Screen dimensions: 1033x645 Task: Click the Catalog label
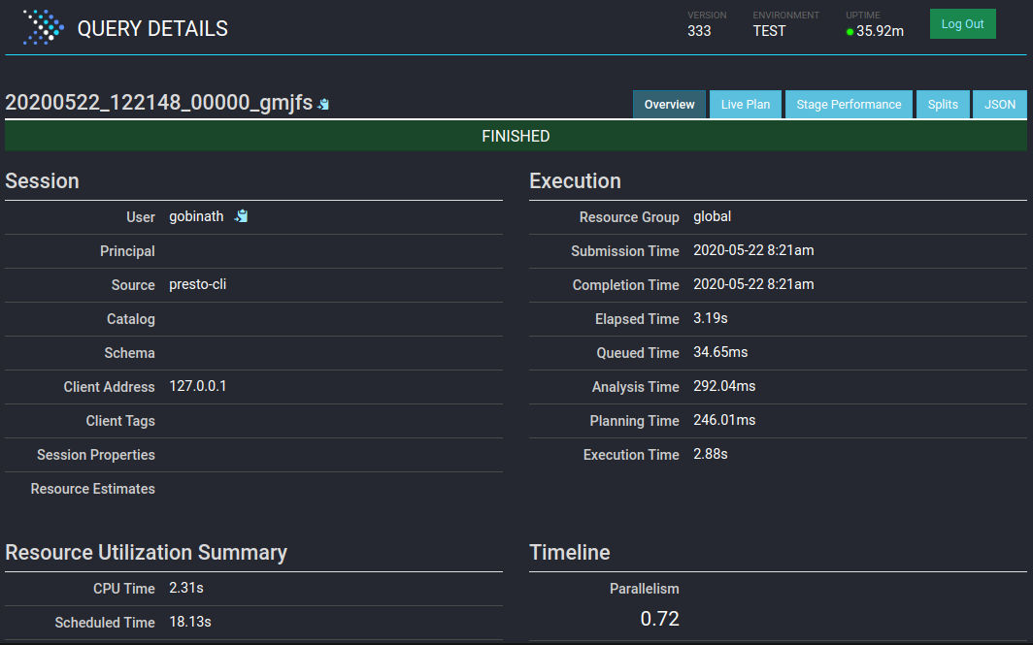(131, 319)
